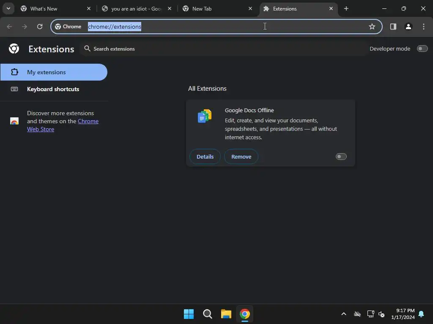The image size is (433, 324).
Task: Close the Extensions tab
Action: 331,8
